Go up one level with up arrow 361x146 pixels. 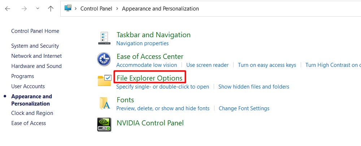pyautogui.click(x=51, y=9)
